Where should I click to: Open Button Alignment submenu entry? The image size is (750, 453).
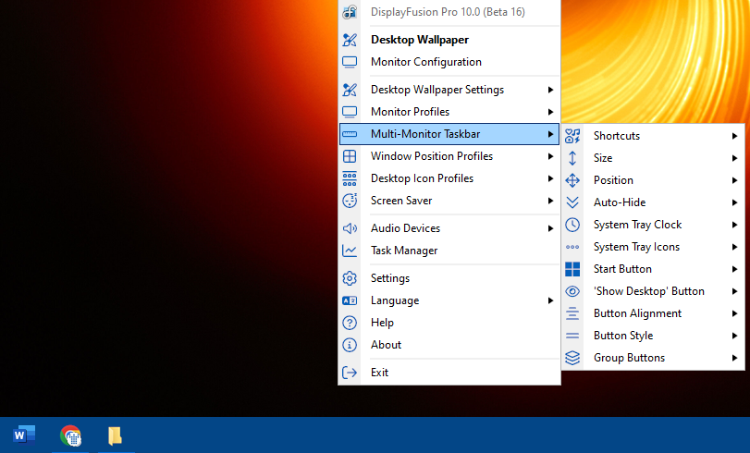click(x=653, y=313)
